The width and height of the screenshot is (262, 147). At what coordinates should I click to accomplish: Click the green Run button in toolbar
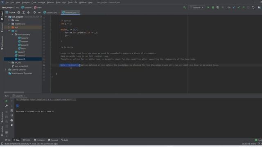[208, 7]
